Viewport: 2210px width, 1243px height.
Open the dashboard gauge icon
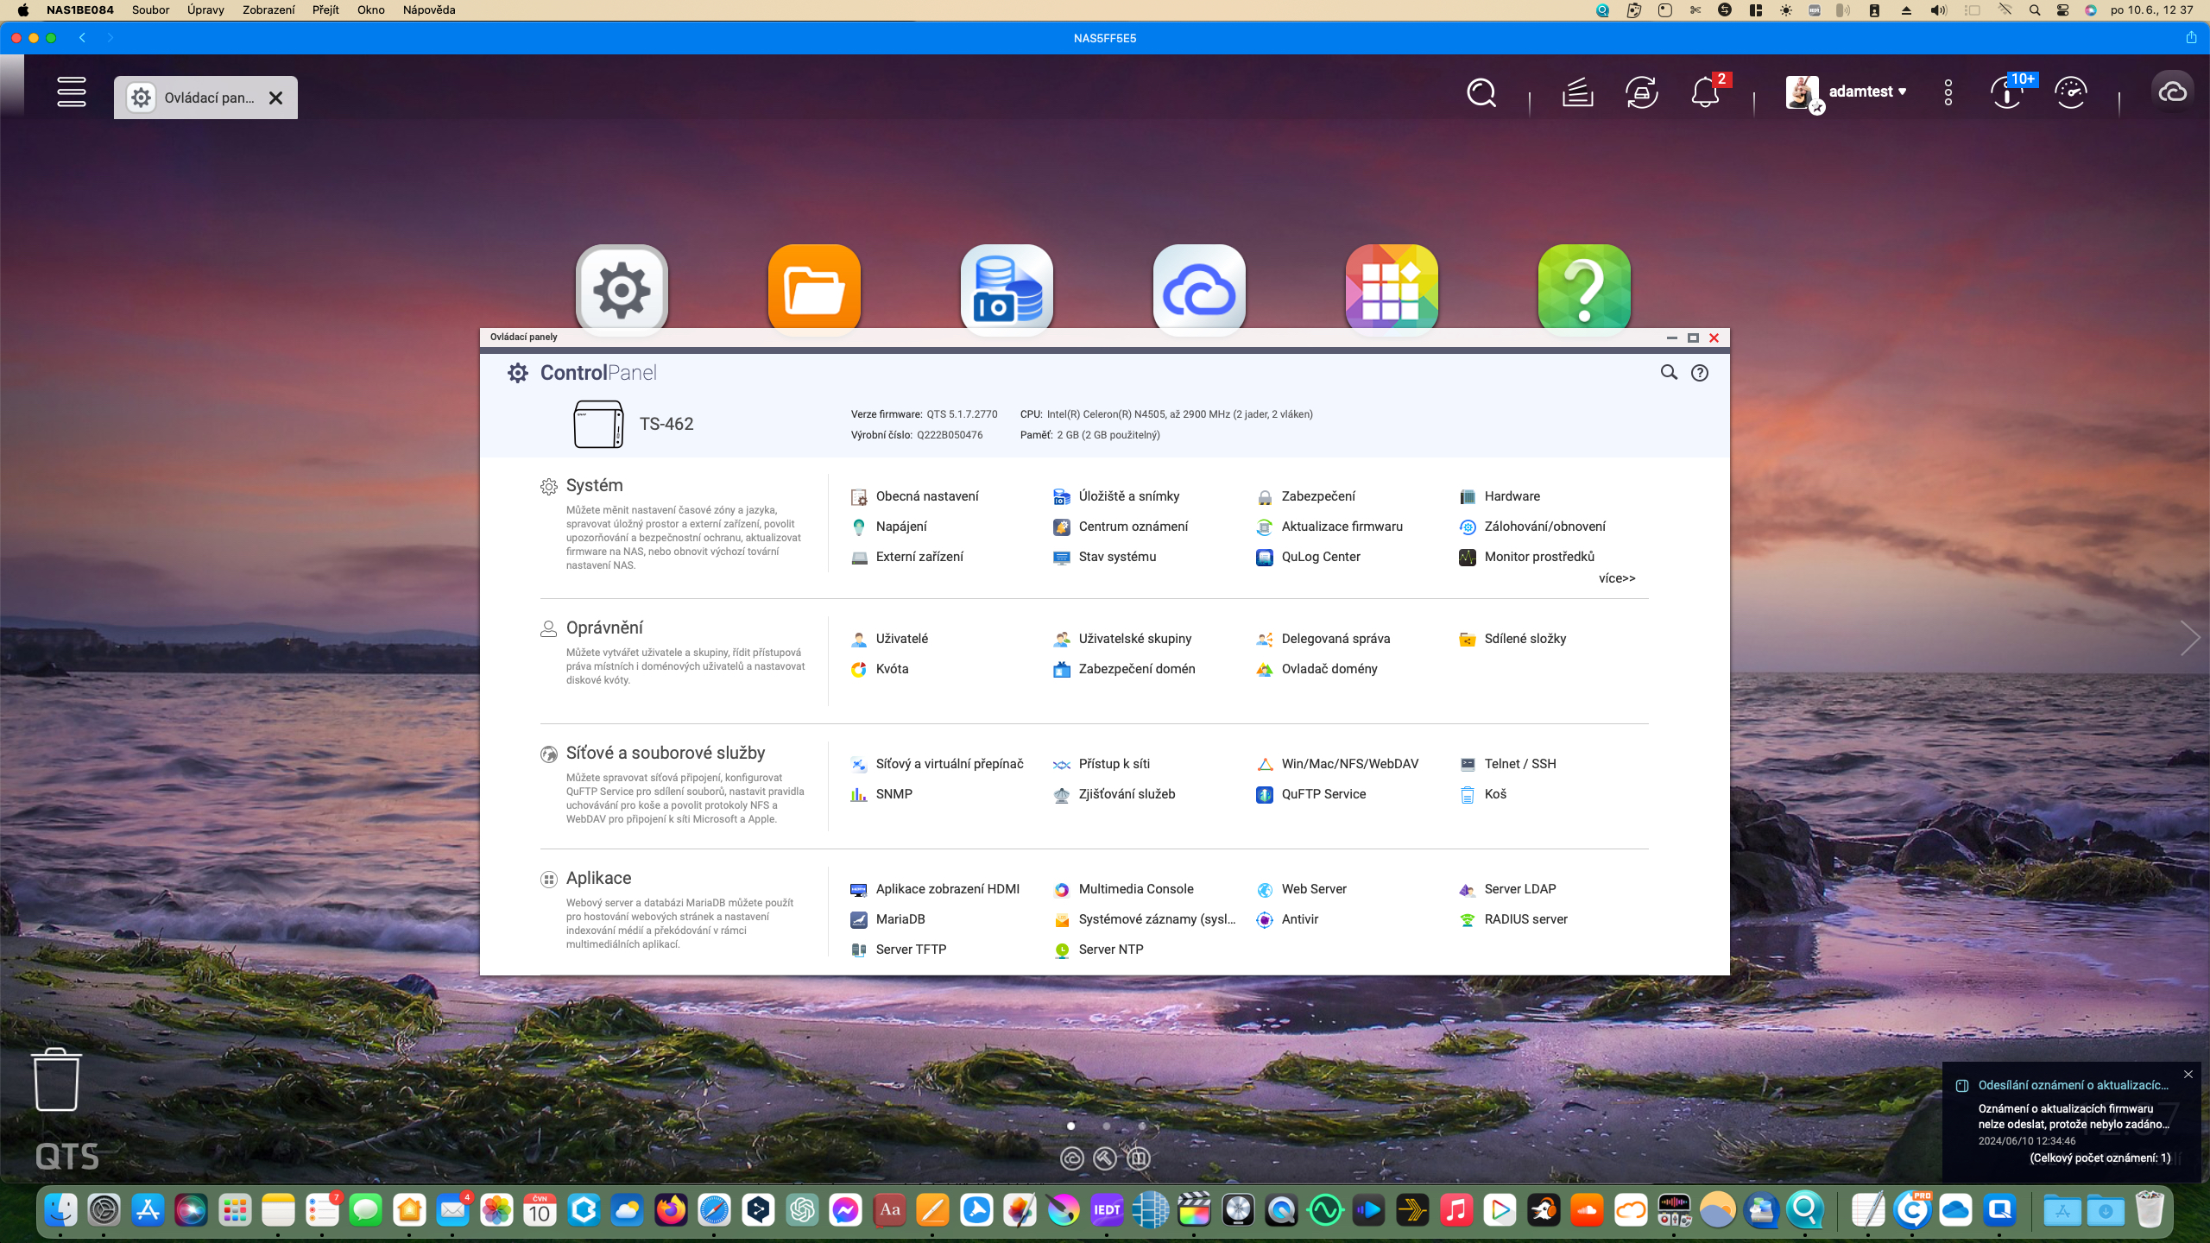[x=2071, y=92]
